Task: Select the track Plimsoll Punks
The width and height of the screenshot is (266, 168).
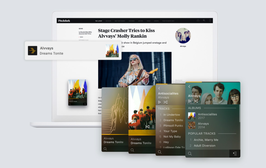Action: [173, 126]
